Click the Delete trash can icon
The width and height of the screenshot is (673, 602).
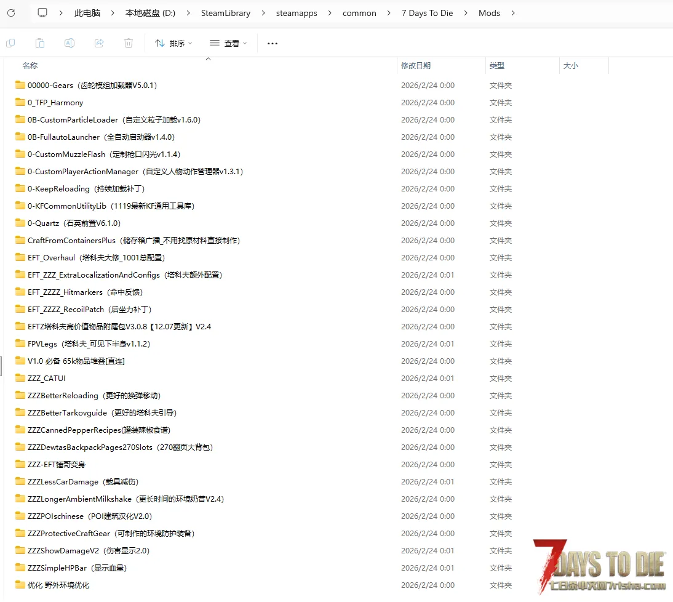click(x=129, y=43)
